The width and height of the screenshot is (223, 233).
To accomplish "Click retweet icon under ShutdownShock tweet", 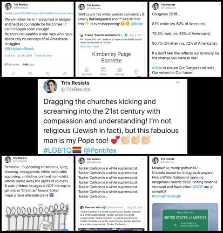I will tap(31, 73).
